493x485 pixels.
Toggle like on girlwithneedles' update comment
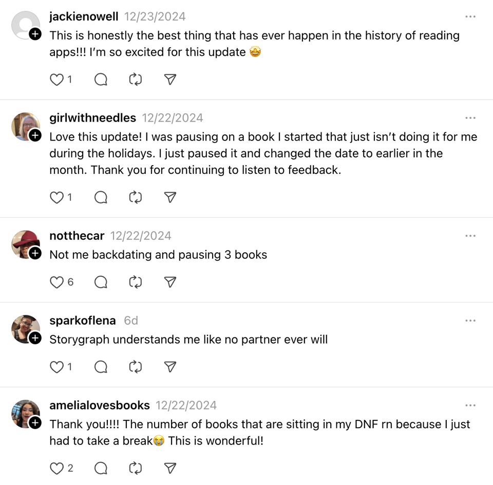pos(56,197)
